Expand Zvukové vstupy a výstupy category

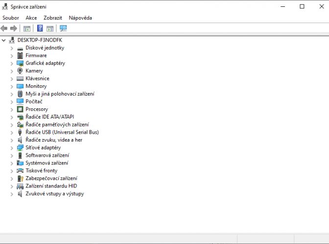pyautogui.click(x=12, y=194)
